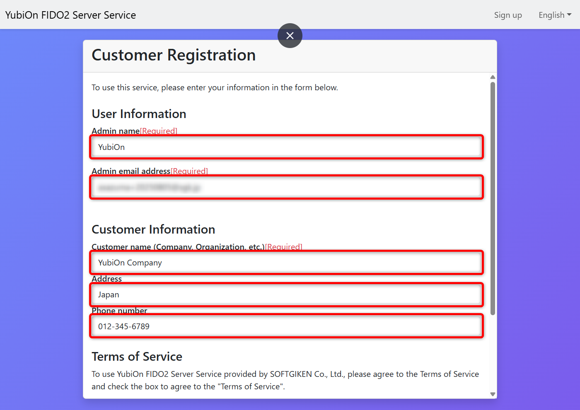The width and height of the screenshot is (580, 410).
Task: Go to YubiOn FIDO2 Server Service home
Action: (x=70, y=15)
